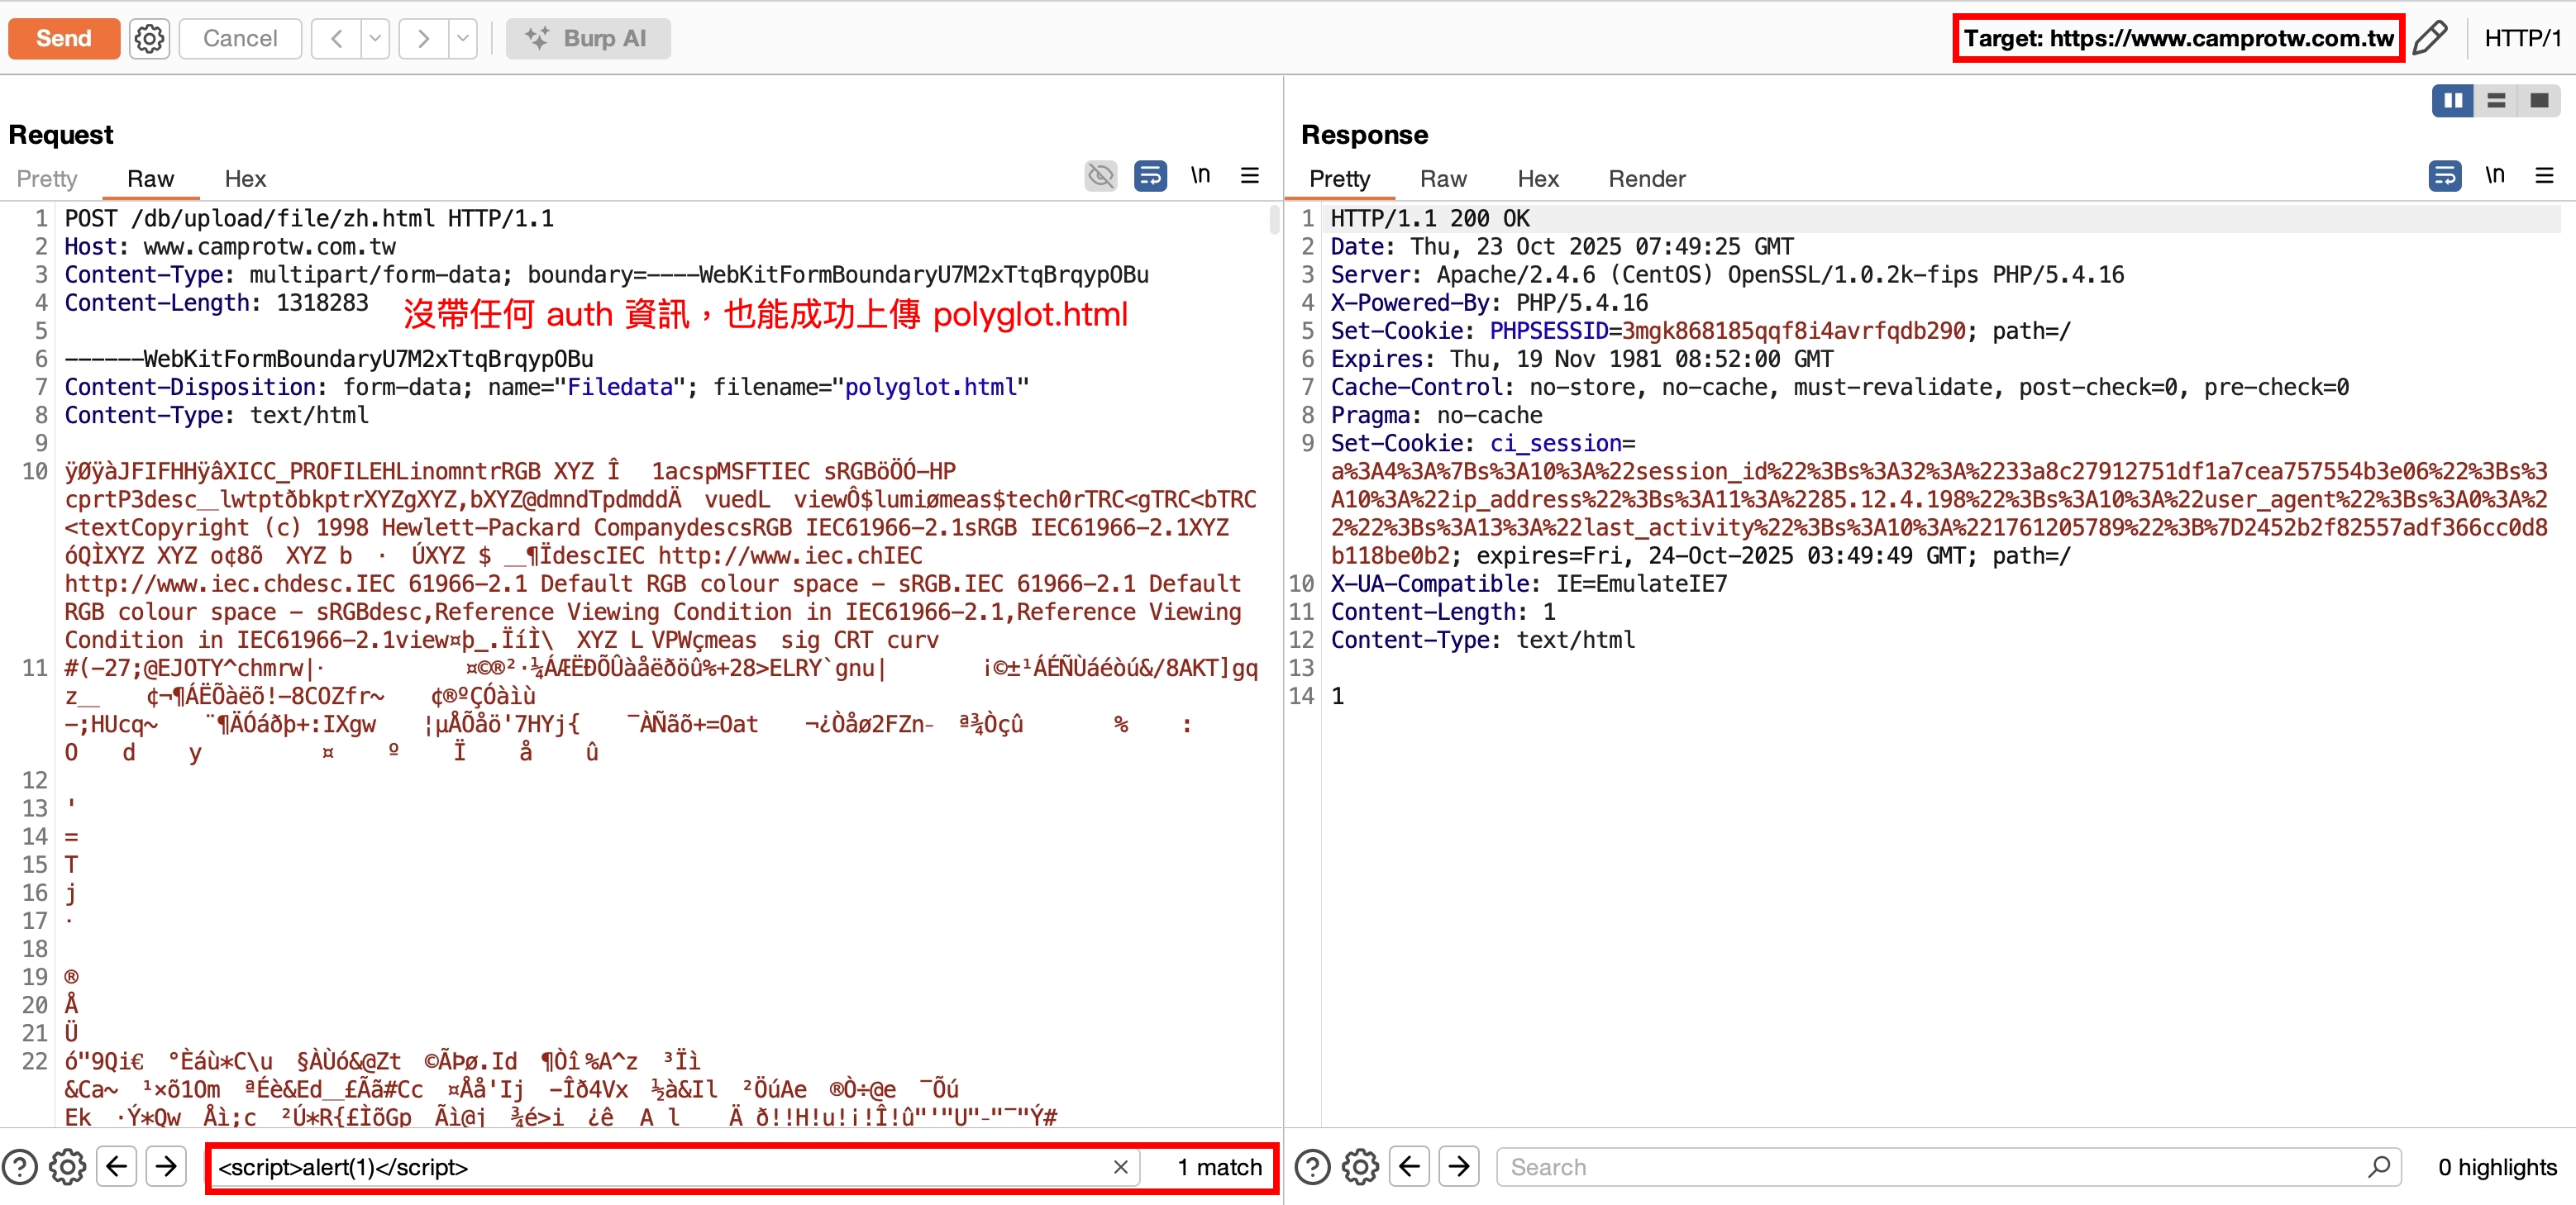The height and width of the screenshot is (1205, 2576).
Task: Open request panel hamburger menu
Action: [1250, 176]
